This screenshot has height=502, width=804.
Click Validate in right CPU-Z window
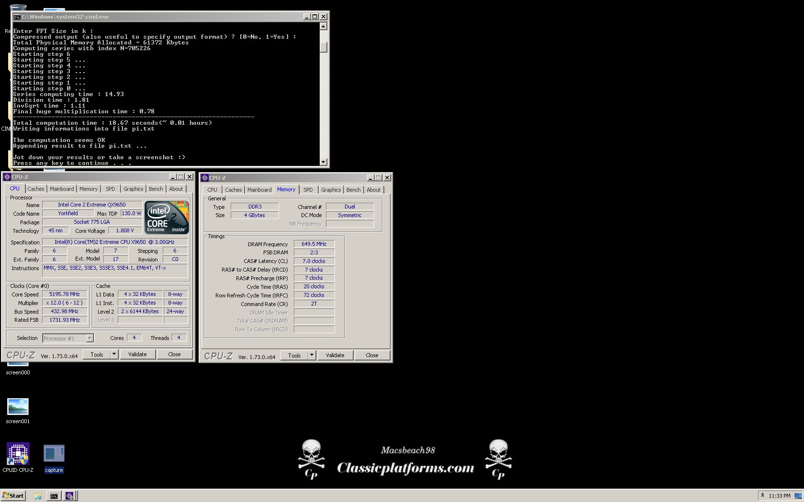click(x=335, y=355)
